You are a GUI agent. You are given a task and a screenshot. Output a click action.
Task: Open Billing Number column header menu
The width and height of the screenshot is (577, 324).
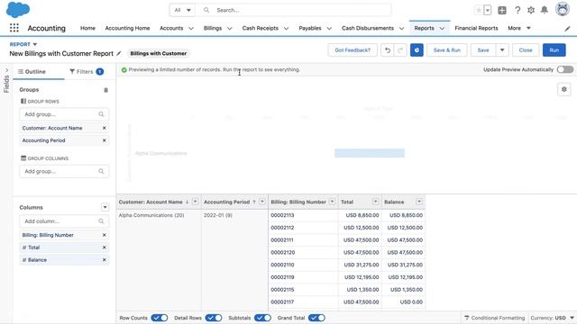(332, 202)
